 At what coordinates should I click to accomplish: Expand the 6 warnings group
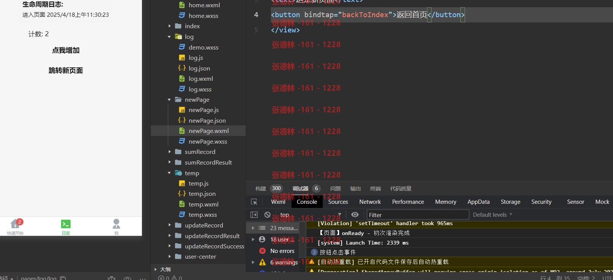click(253, 262)
